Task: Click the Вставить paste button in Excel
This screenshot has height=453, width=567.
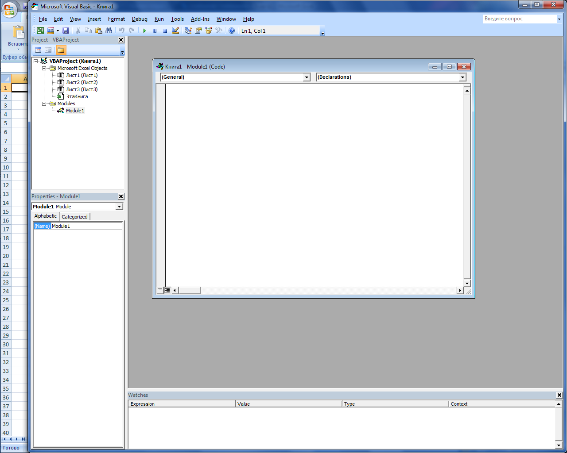Action: [x=18, y=37]
